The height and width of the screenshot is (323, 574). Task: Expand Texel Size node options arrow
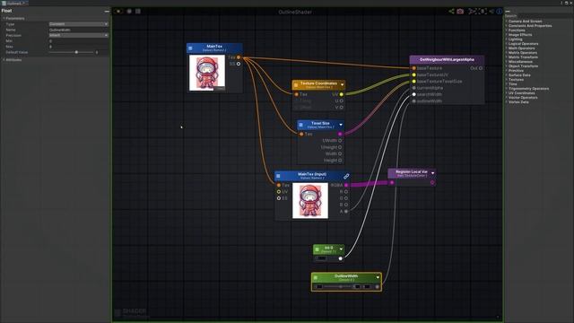[x=341, y=125]
